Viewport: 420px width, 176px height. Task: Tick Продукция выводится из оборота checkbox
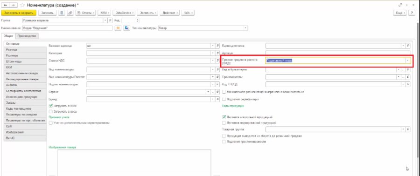point(224,136)
